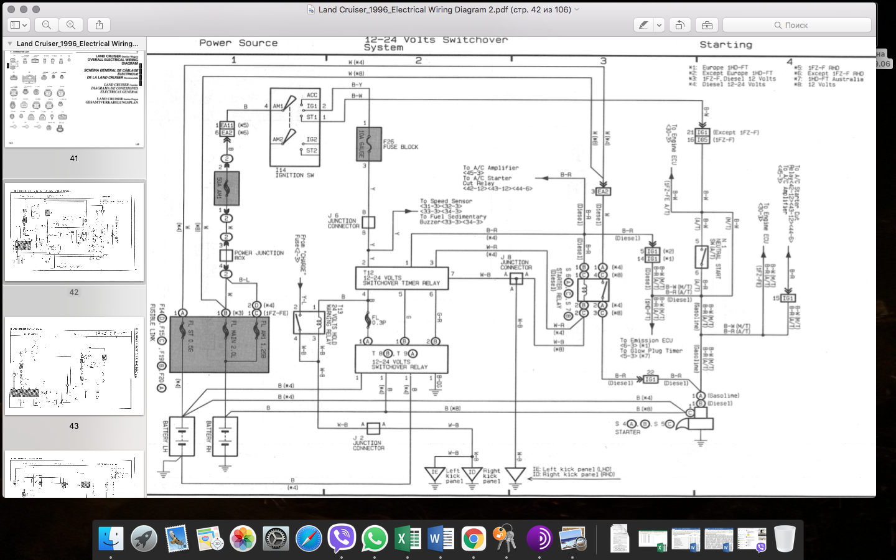Screen dimensions: 896x560
Task: Click sidebar title 'Land Cruiser_1996_Electrical Wiring...'
Action: 77,44
